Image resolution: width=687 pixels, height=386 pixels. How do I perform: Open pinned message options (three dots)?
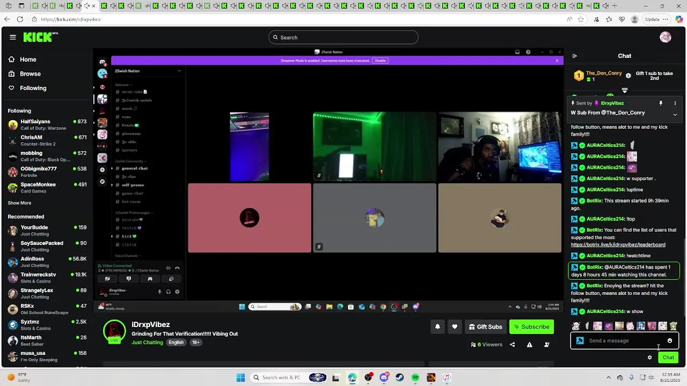click(x=675, y=103)
